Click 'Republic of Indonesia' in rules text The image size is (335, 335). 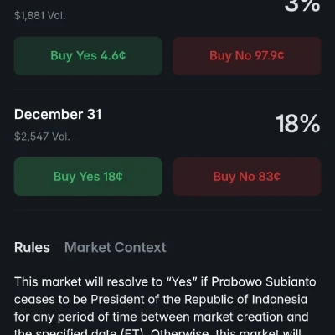click(245, 300)
